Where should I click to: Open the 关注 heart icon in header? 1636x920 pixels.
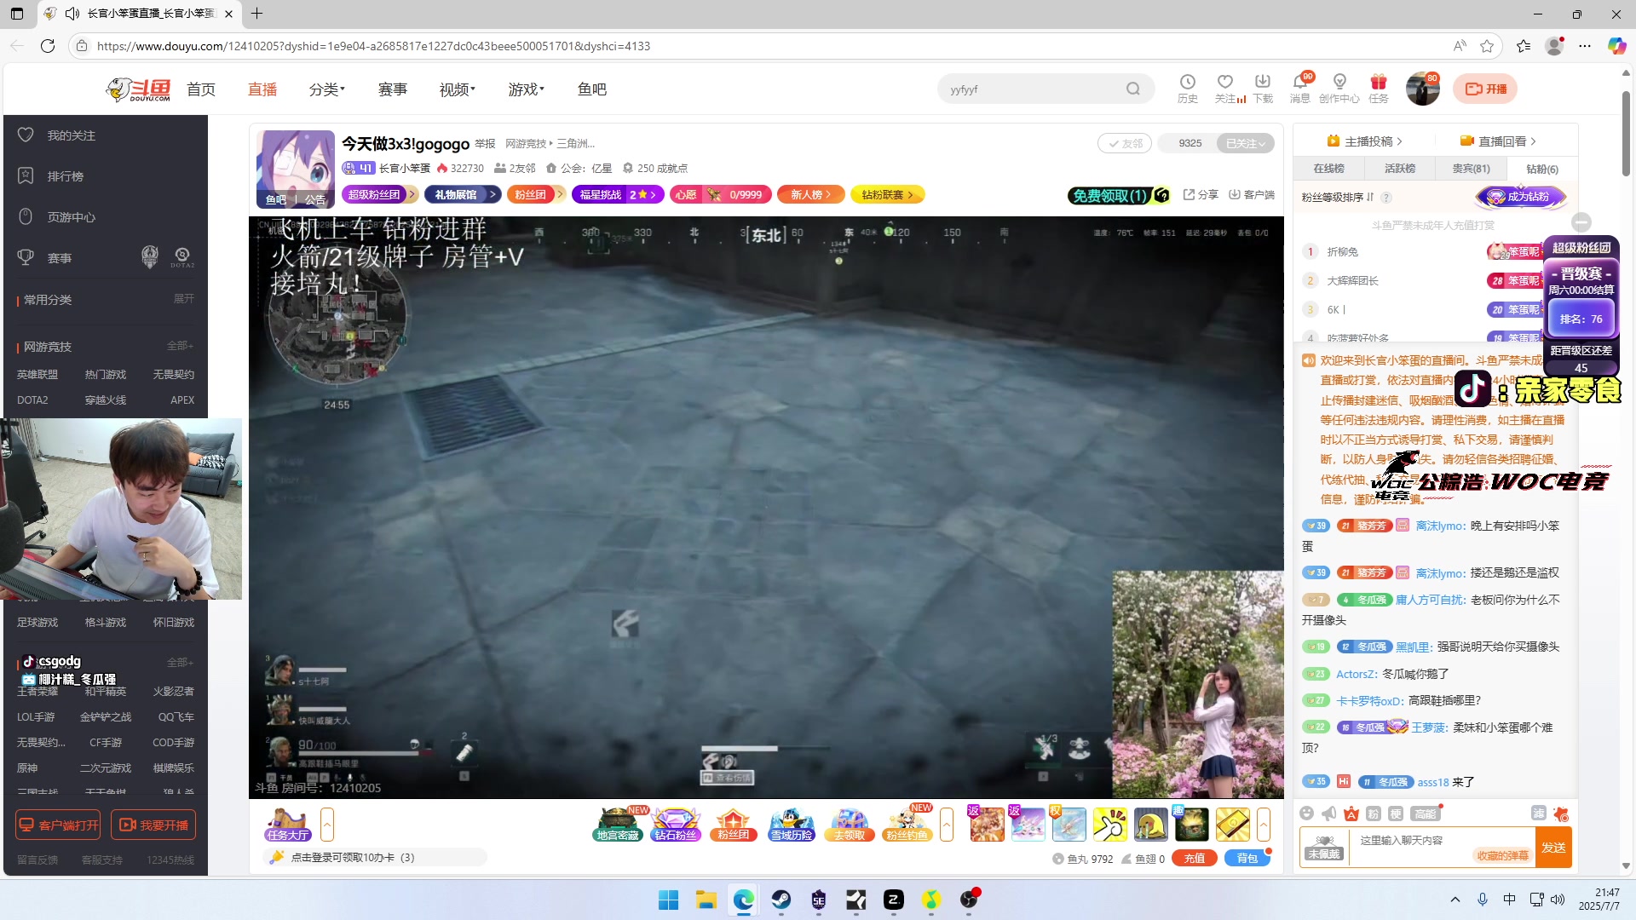click(x=1225, y=83)
